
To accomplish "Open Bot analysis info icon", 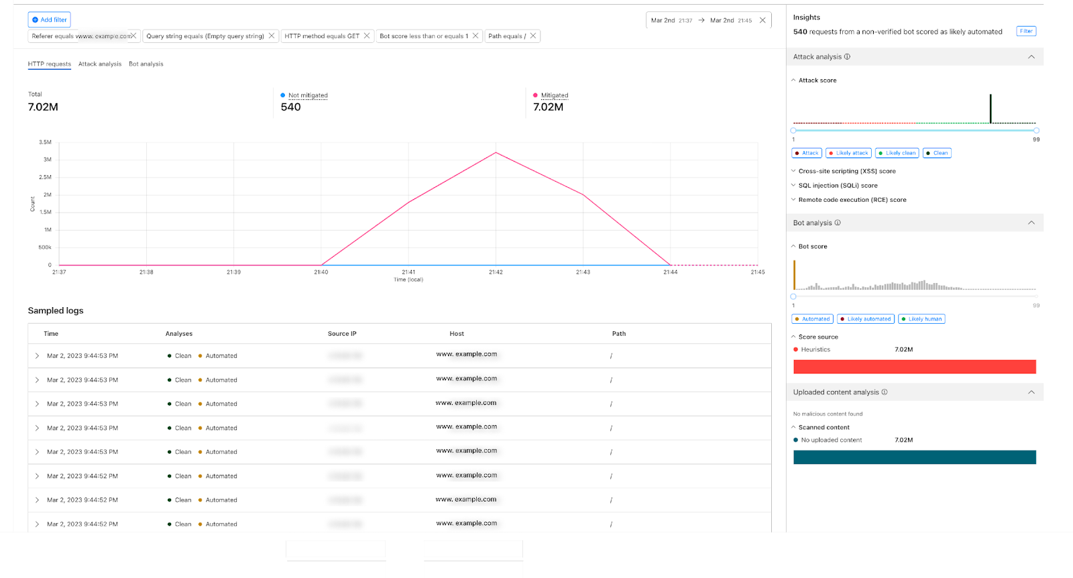I will tap(838, 223).
